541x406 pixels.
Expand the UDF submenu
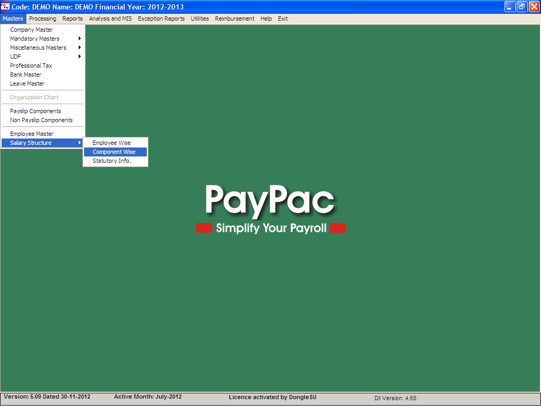pos(42,57)
